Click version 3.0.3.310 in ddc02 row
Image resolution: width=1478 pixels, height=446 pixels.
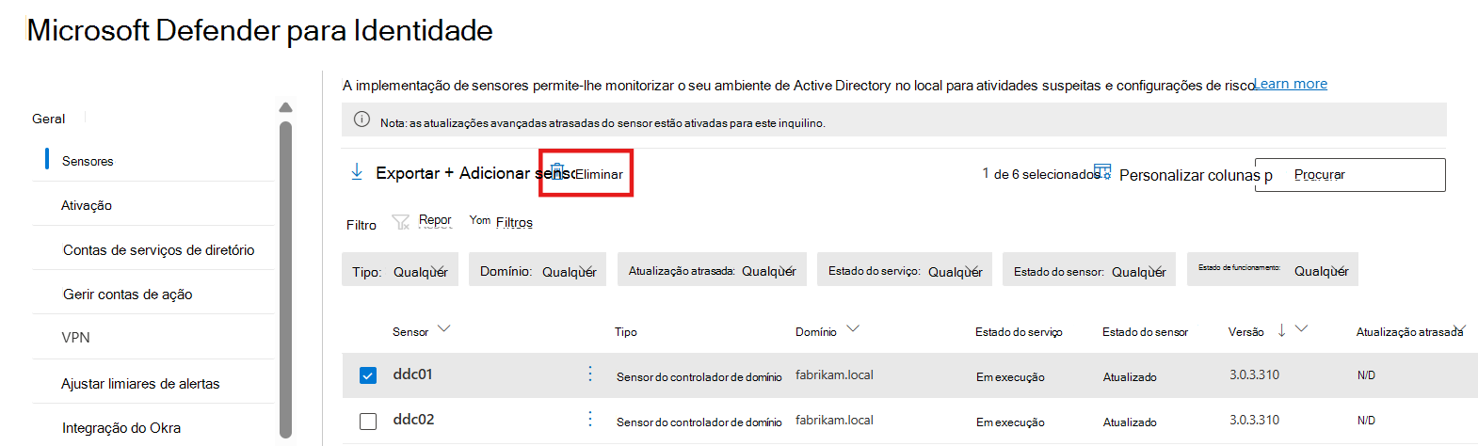click(1254, 420)
